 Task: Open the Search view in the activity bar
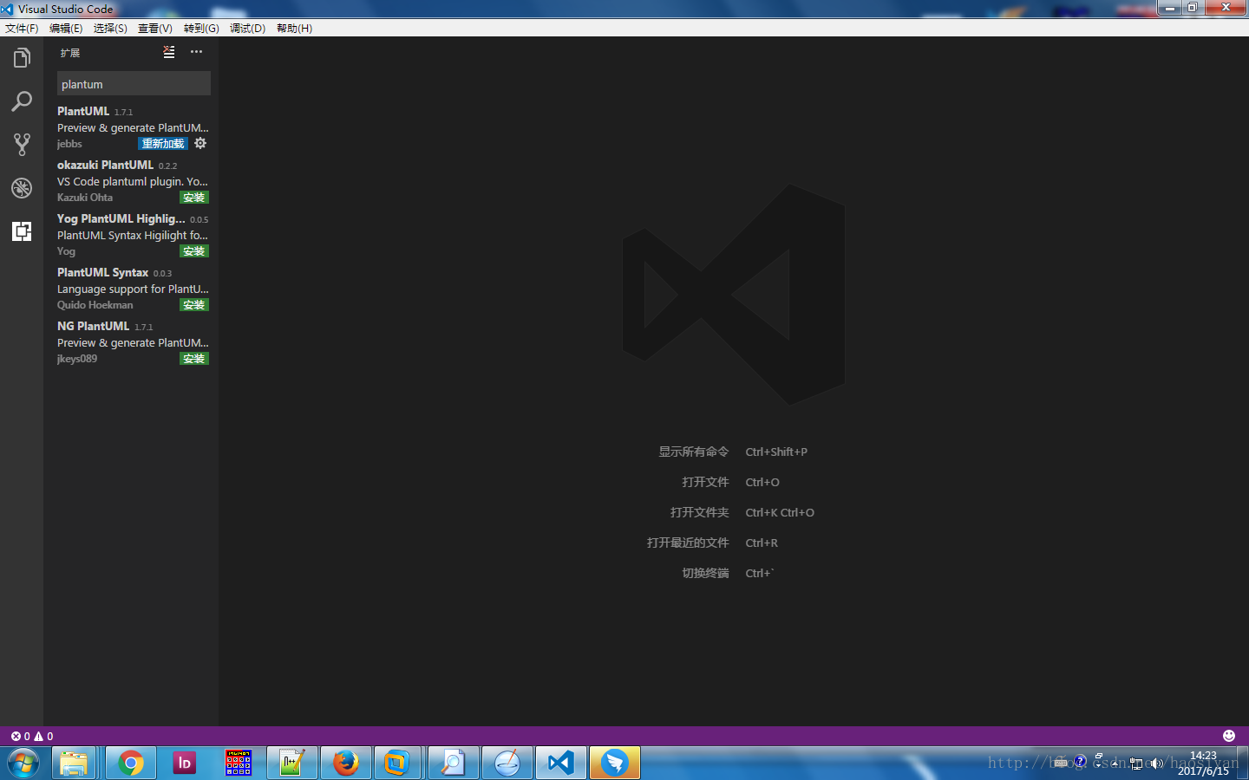(22, 101)
